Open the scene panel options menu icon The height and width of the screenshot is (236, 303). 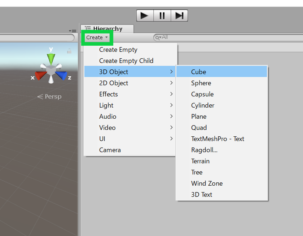coord(73,31)
